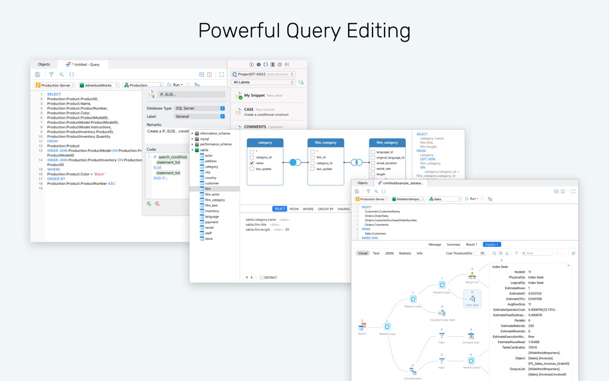Select the CASE Flow Control snippet
609x381 pixels.
(267, 112)
